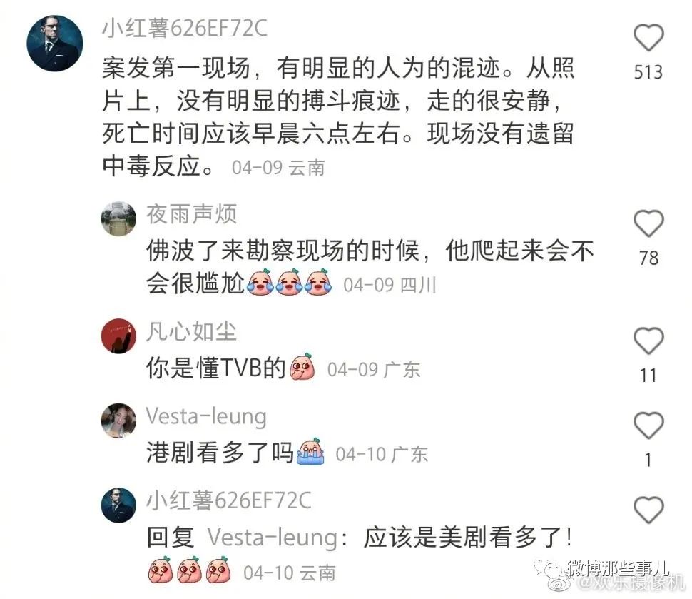Open username 小红薯626EF72C on top comment
This screenshot has height=599, width=692.
(185, 29)
